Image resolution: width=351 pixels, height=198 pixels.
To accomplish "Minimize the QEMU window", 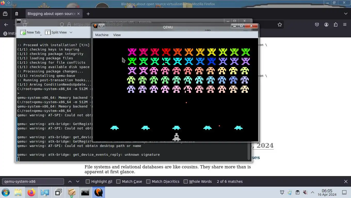I will pyautogui.click(x=234, y=26).
